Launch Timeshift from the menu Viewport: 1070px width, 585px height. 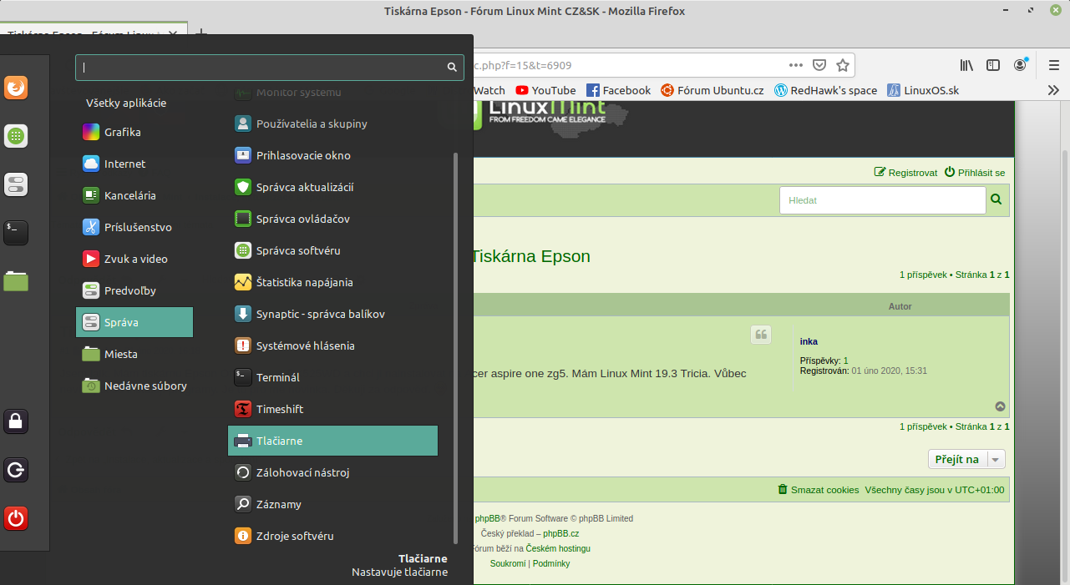(279, 409)
